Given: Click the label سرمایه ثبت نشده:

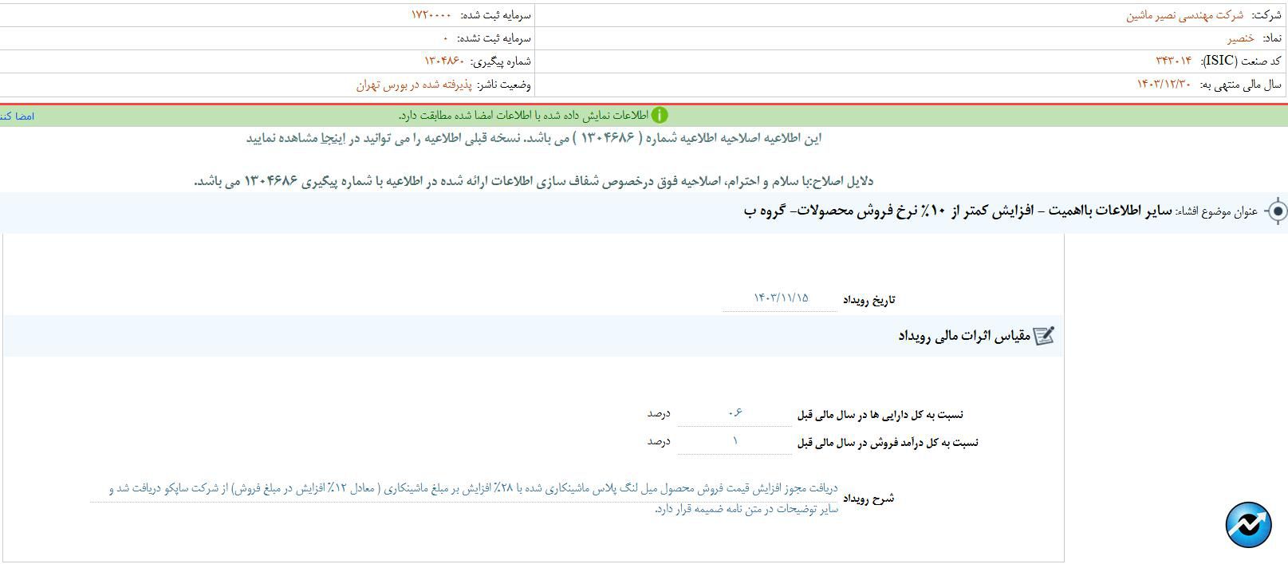Looking at the screenshot, I should coord(494,38).
